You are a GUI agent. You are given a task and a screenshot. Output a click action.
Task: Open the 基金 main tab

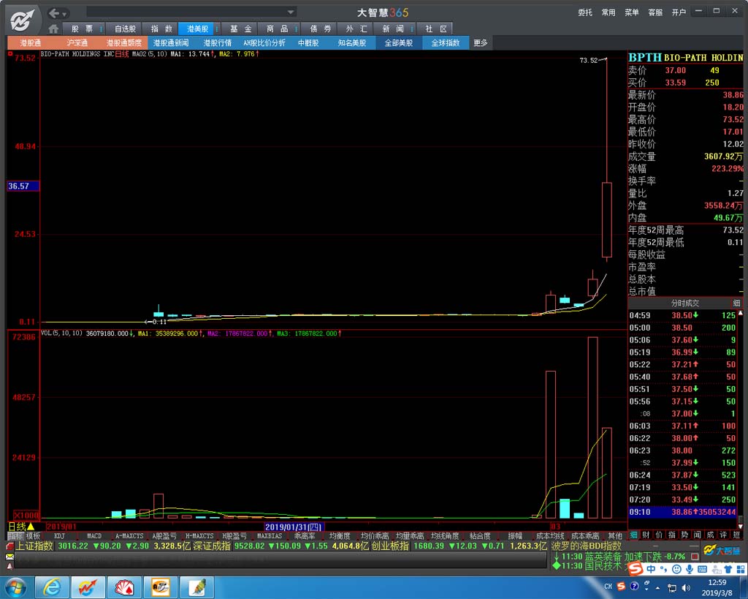click(240, 29)
